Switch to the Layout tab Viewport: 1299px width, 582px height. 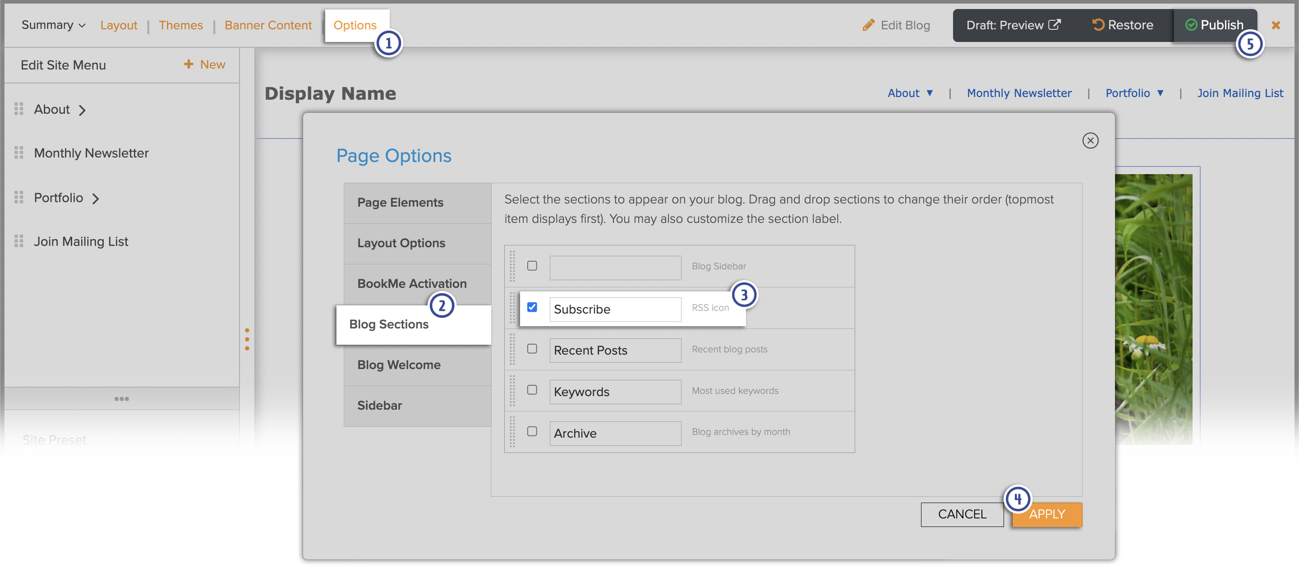[x=119, y=25]
